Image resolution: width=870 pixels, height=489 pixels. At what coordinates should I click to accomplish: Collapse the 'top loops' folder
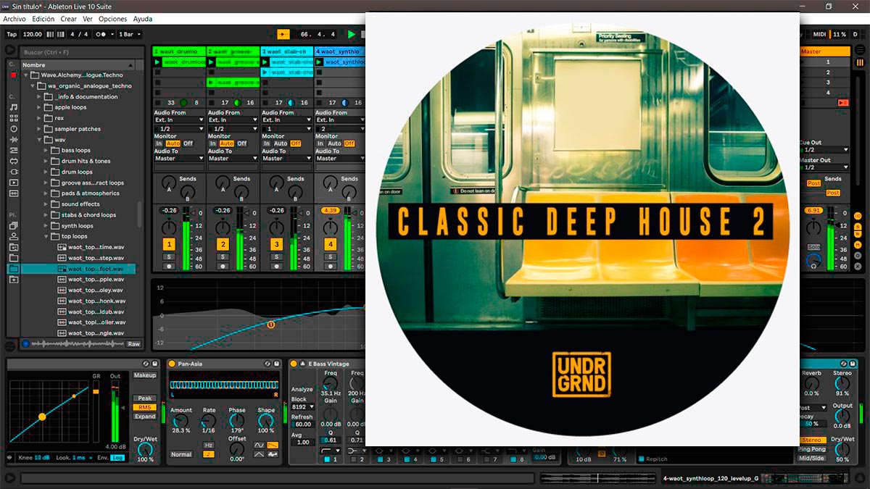coord(46,236)
